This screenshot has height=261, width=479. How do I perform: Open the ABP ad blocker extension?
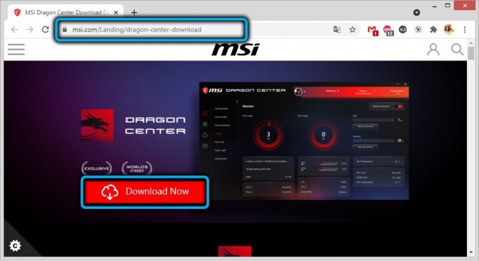tap(388, 30)
